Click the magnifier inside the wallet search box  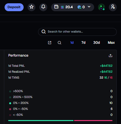pyautogui.click(x=44, y=32)
